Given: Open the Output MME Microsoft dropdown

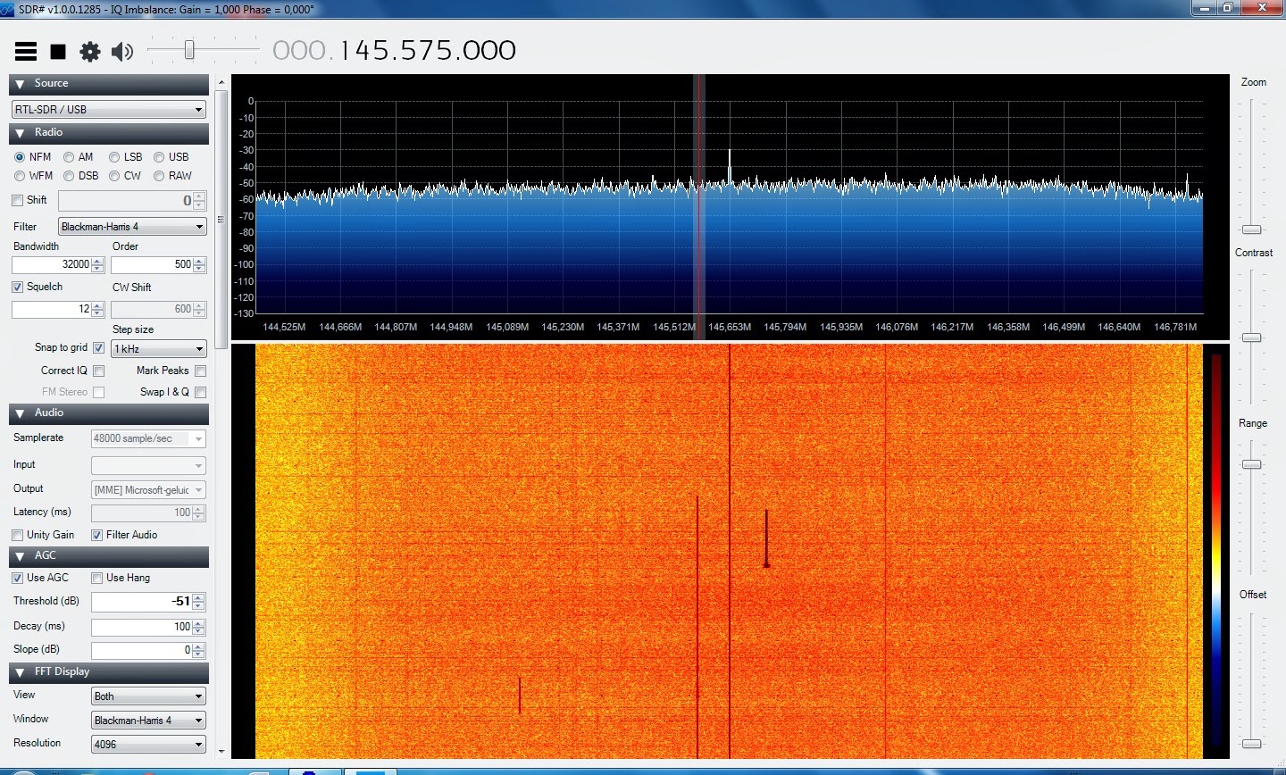Looking at the screenshot, I should [148, 490].
